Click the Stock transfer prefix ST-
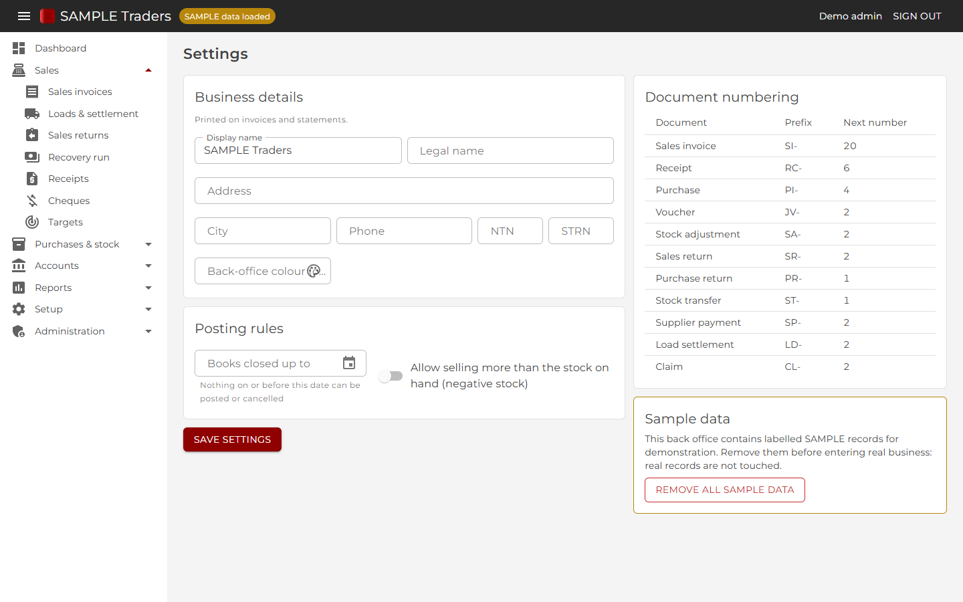Viewport: 963px width, 602px height. [x=792, y=300]
